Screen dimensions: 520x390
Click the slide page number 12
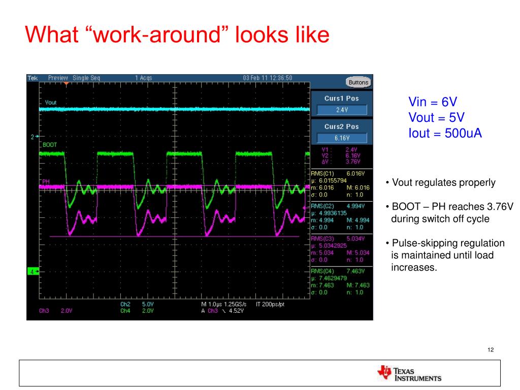click(491, 350)
